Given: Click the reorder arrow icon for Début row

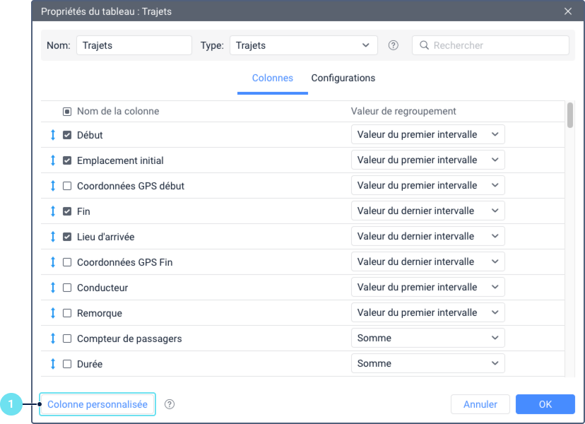Looking at the screenshot, I should 52,135.
